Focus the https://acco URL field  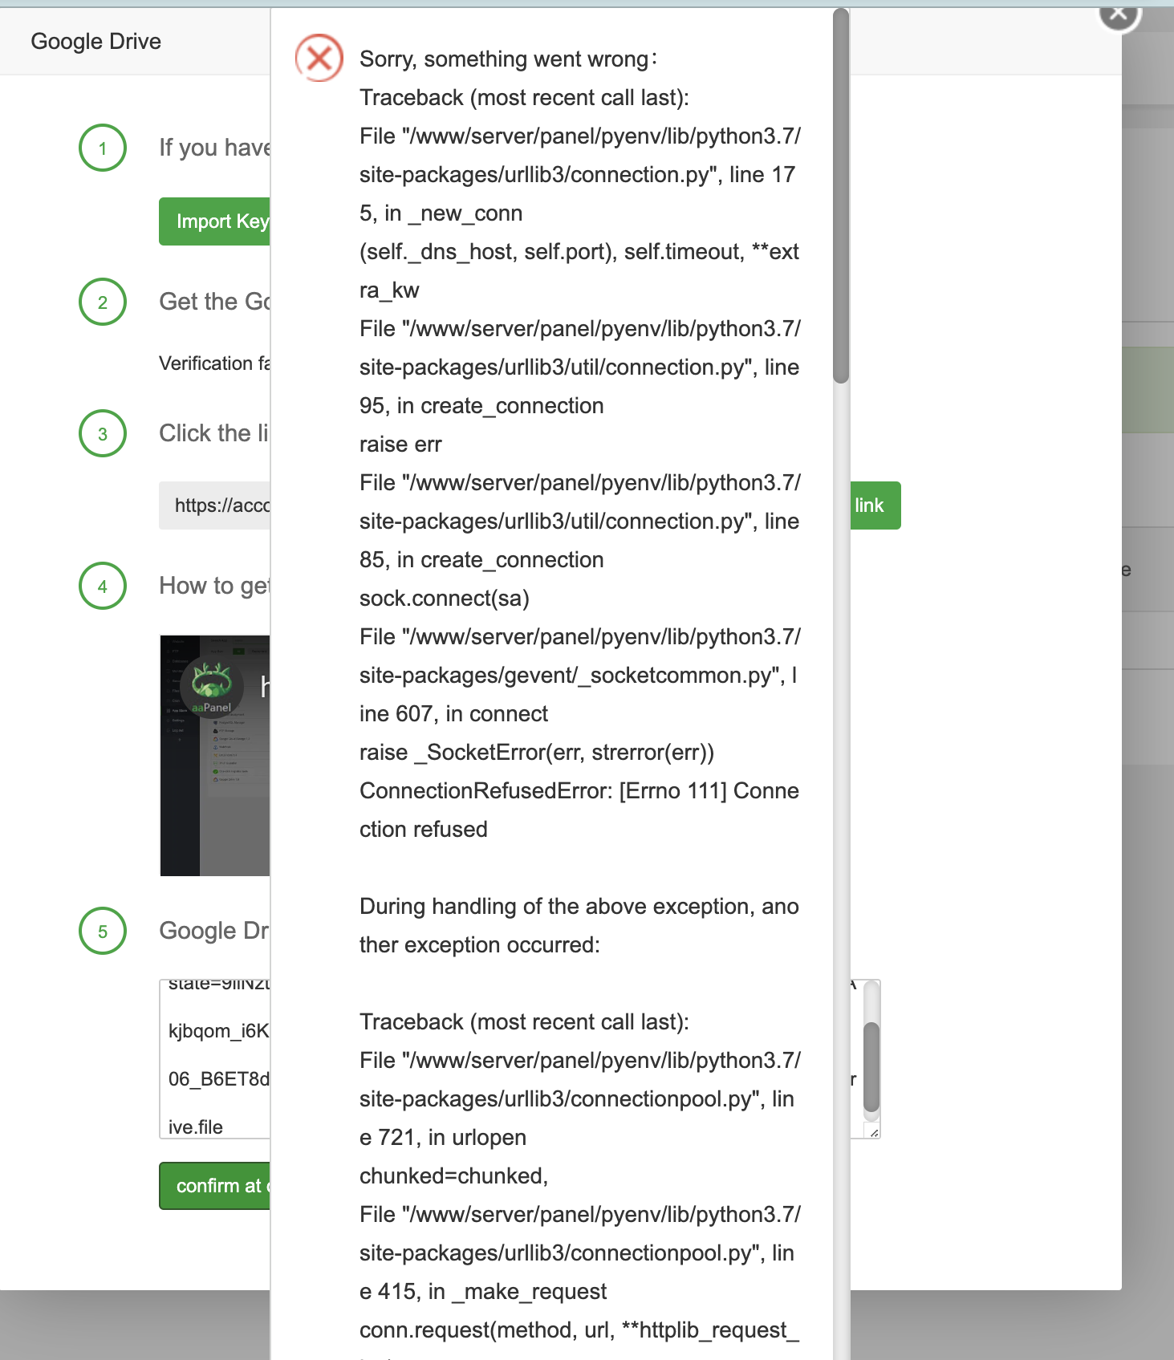(x=215, y=505)
